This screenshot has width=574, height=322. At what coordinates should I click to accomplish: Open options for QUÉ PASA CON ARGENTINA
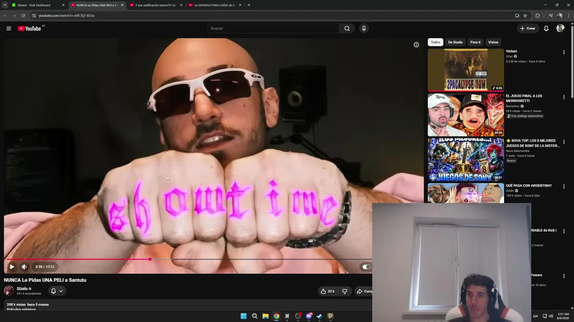click(564, 186)
